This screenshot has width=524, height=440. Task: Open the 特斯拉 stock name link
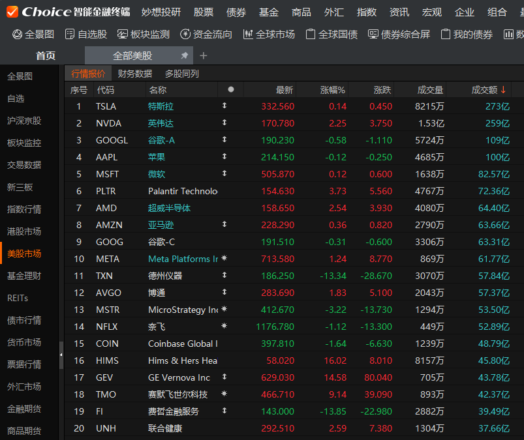(161, 106)
